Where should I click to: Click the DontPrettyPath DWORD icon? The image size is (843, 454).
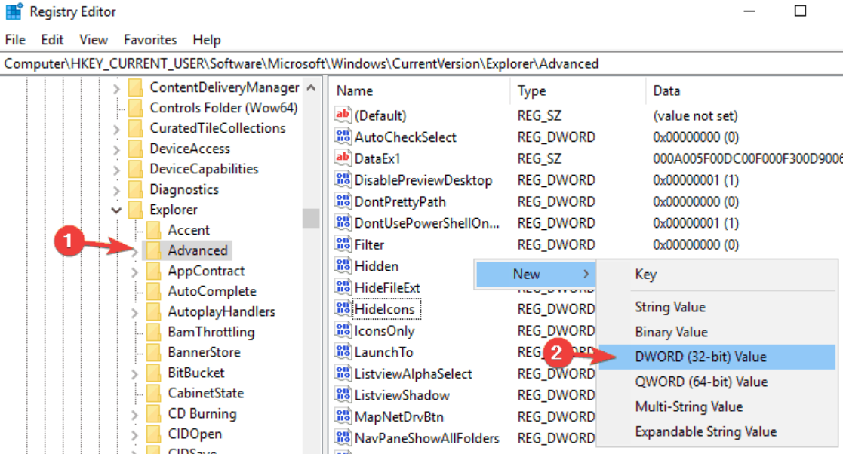click(x=343, y=201)
